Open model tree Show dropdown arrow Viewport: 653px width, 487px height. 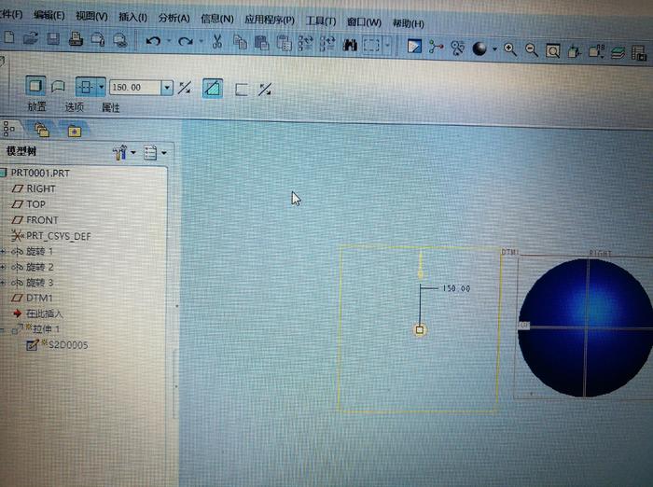(163, 153)
